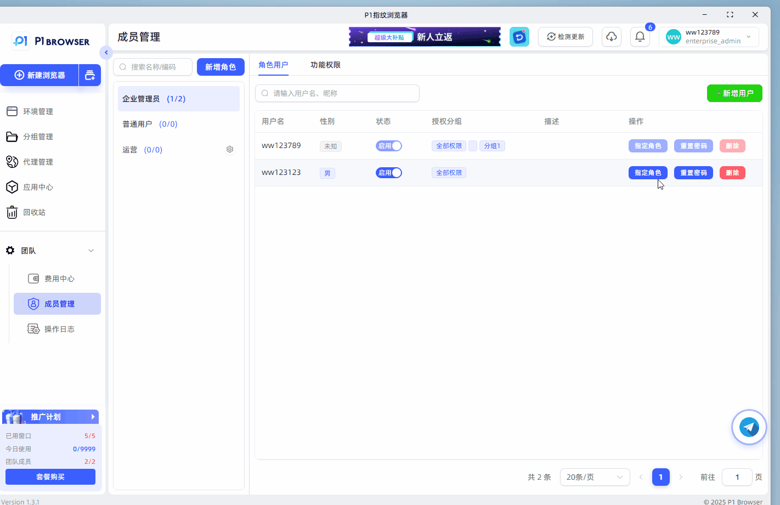Click 重置密码 for user ww123123
The width and height of the screenshot is (780, 505).
(x=693, y=173)
